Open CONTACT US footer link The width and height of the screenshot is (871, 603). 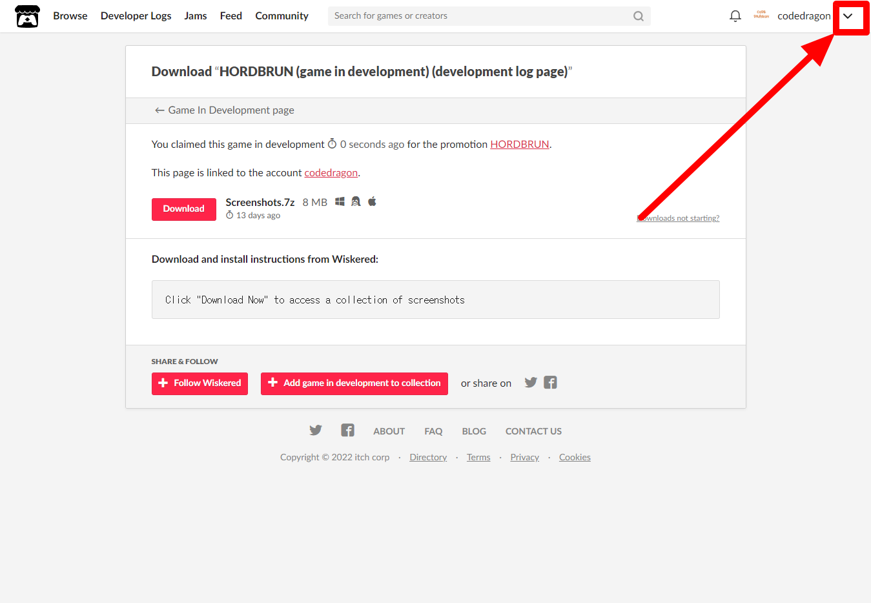[x=533, y=431]
